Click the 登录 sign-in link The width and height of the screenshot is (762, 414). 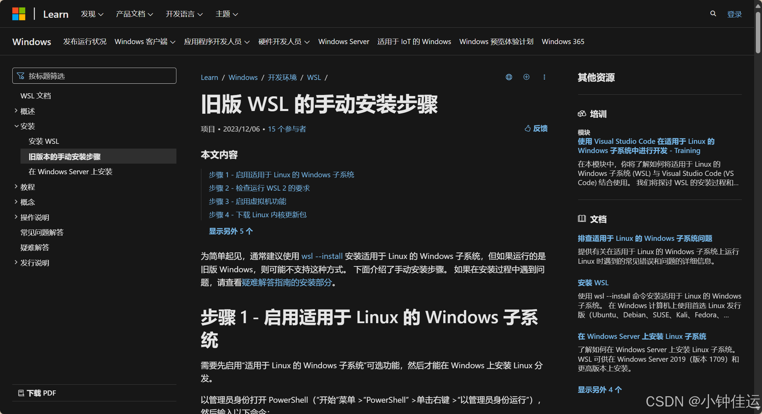point(734,14)
